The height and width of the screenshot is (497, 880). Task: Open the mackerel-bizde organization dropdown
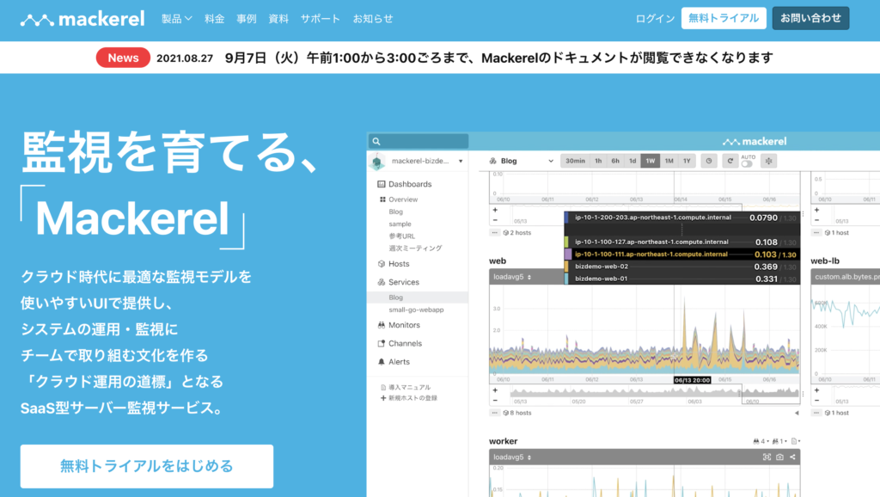[x=421, y=161]
